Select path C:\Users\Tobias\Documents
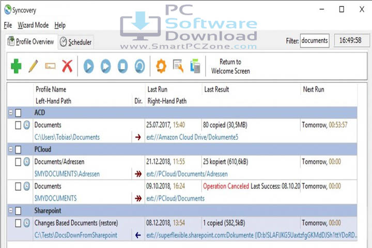This screenshot has height=248, width=372. 67,137
